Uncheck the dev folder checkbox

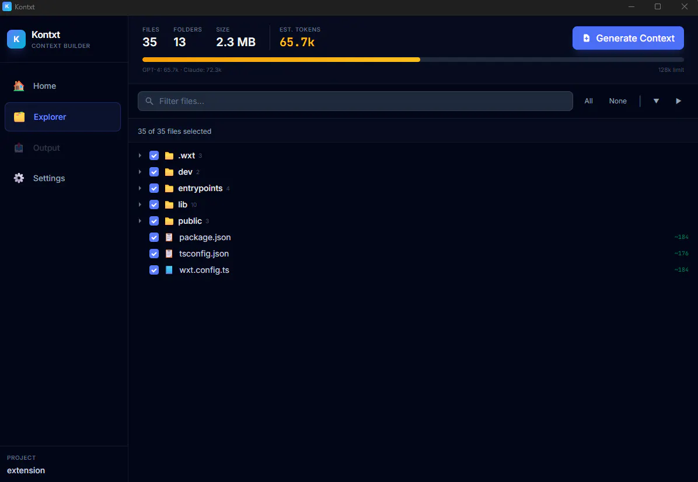(x=154, y=172)
